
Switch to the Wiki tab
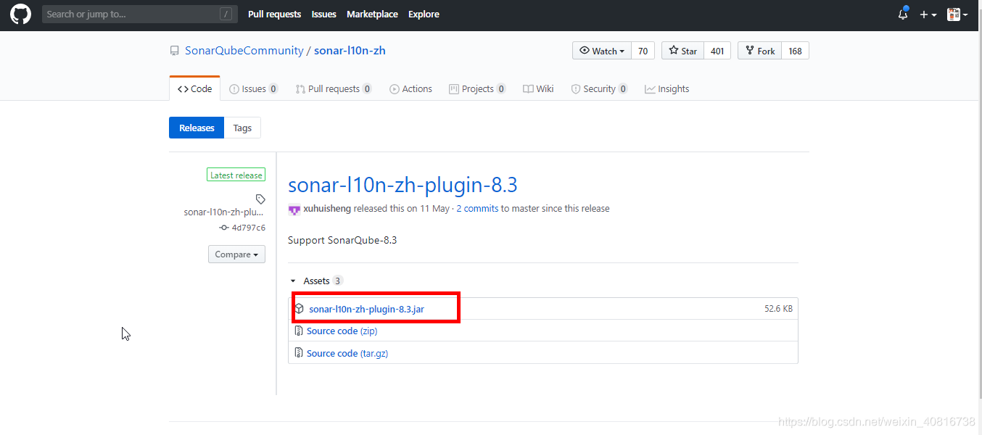[538, 88]
